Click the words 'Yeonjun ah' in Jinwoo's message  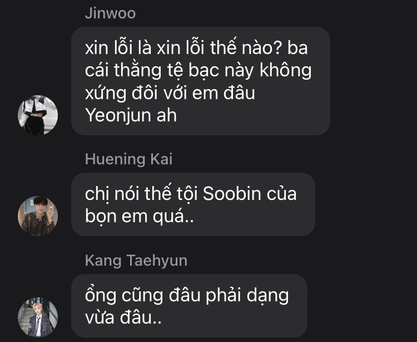point(131,116)
